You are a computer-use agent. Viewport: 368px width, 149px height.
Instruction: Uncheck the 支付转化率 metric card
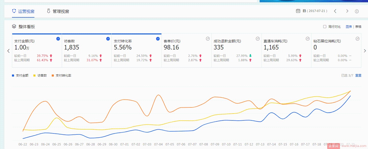158,39
